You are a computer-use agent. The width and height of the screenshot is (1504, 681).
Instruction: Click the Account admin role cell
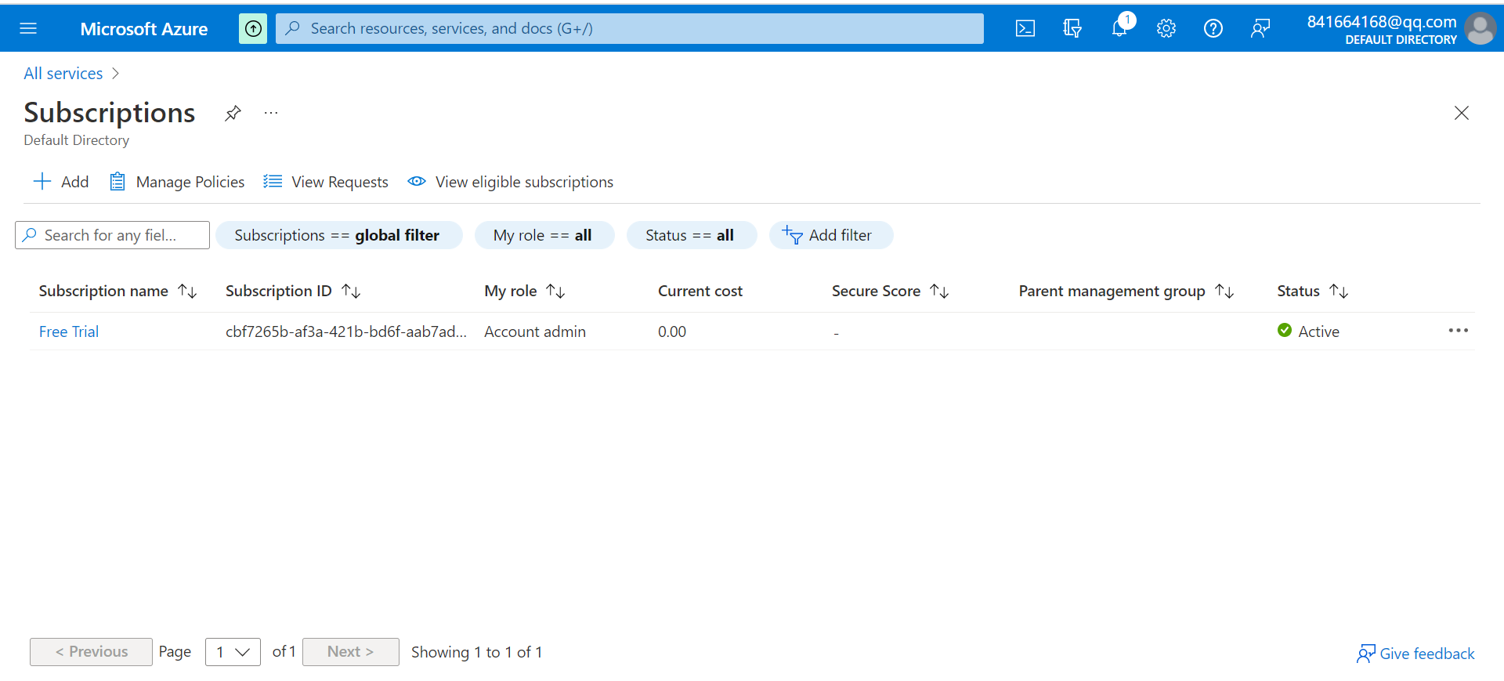[x=535, y=332]
